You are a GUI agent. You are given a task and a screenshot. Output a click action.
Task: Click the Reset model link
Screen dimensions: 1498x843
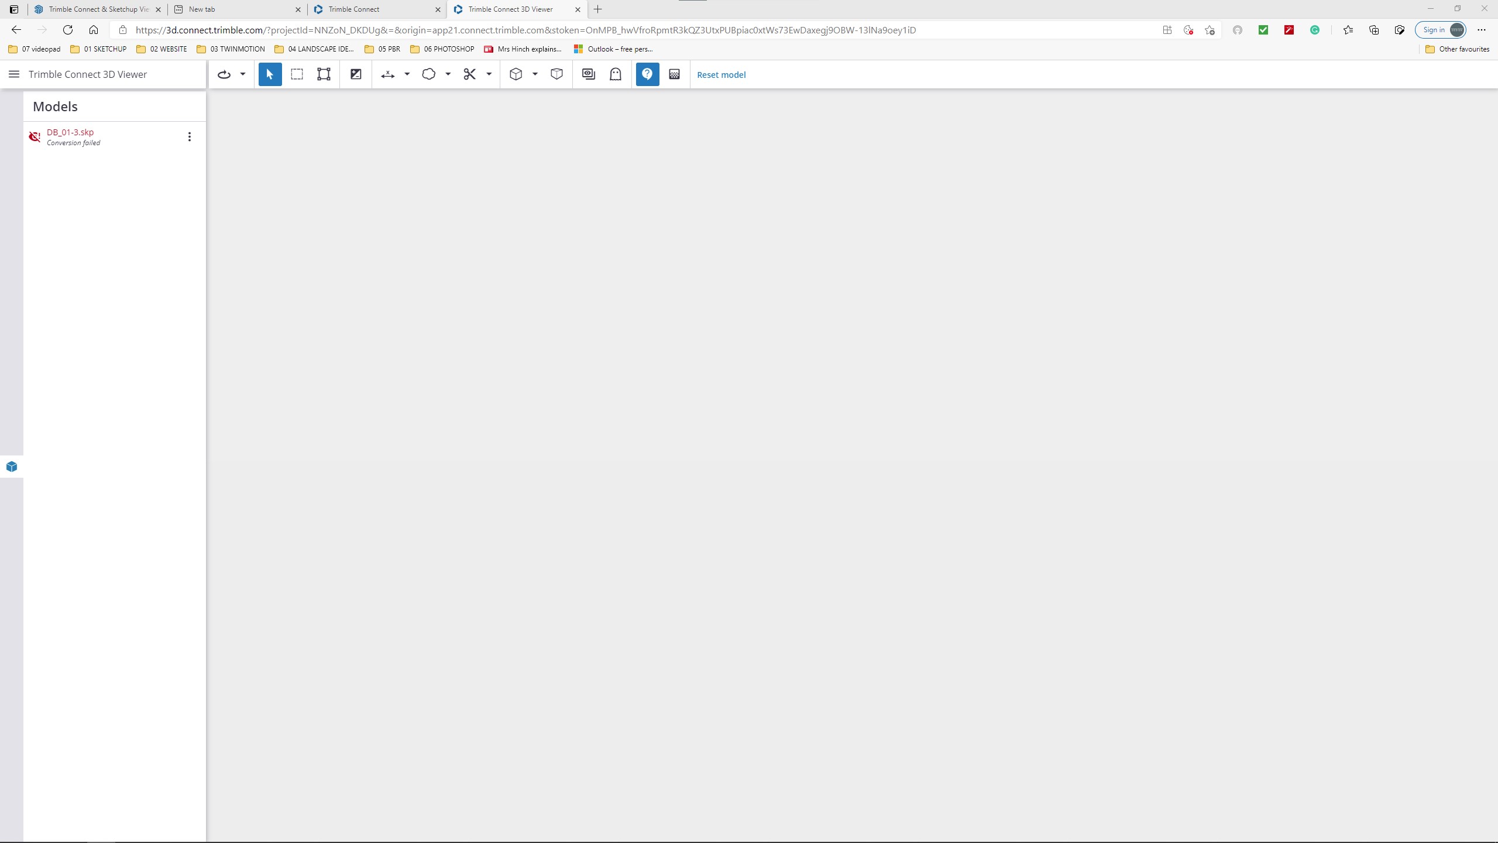click(x=721, y=75)
